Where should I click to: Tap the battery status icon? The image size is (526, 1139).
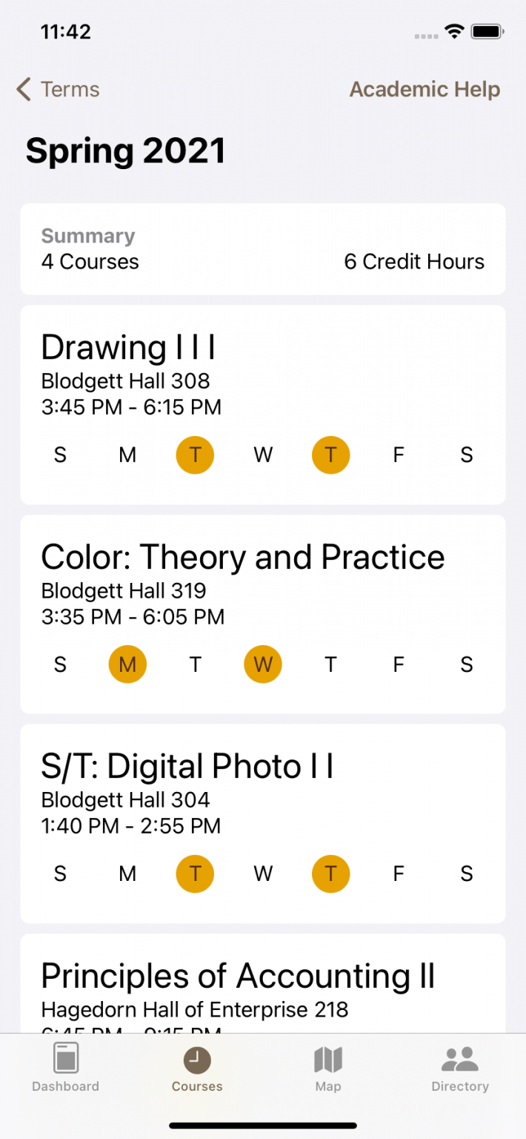click(x=487, y=32)
